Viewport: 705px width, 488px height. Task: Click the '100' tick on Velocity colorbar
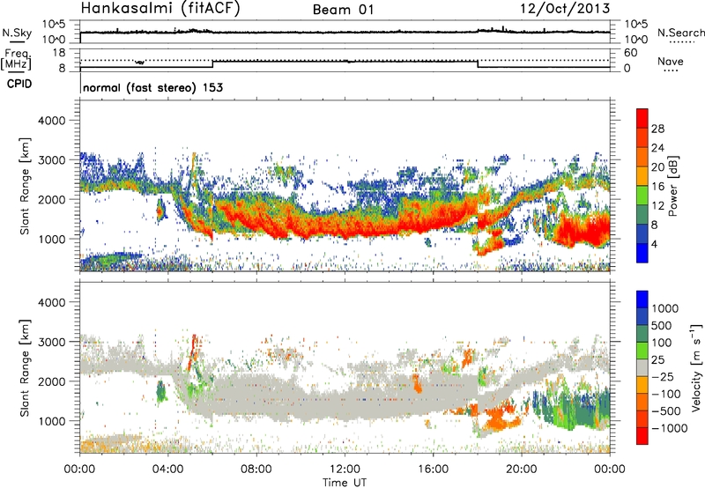(662, 343)
